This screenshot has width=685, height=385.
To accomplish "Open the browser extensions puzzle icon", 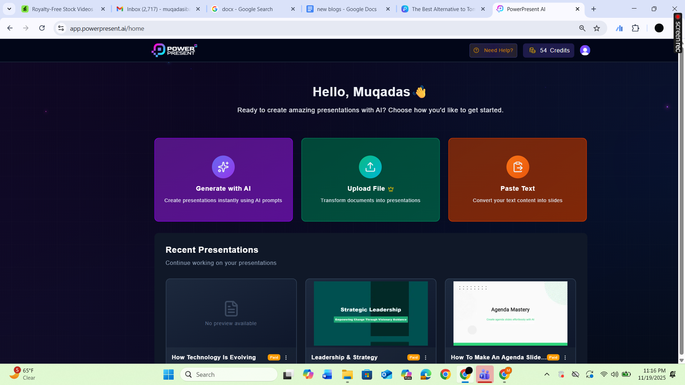I will (636, 28).
